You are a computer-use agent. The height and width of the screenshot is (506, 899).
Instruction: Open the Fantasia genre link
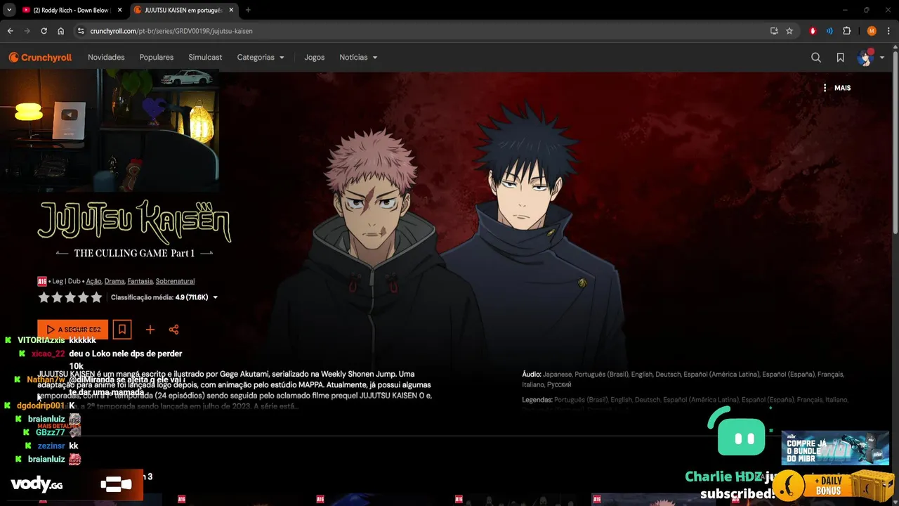click(140, 281)
